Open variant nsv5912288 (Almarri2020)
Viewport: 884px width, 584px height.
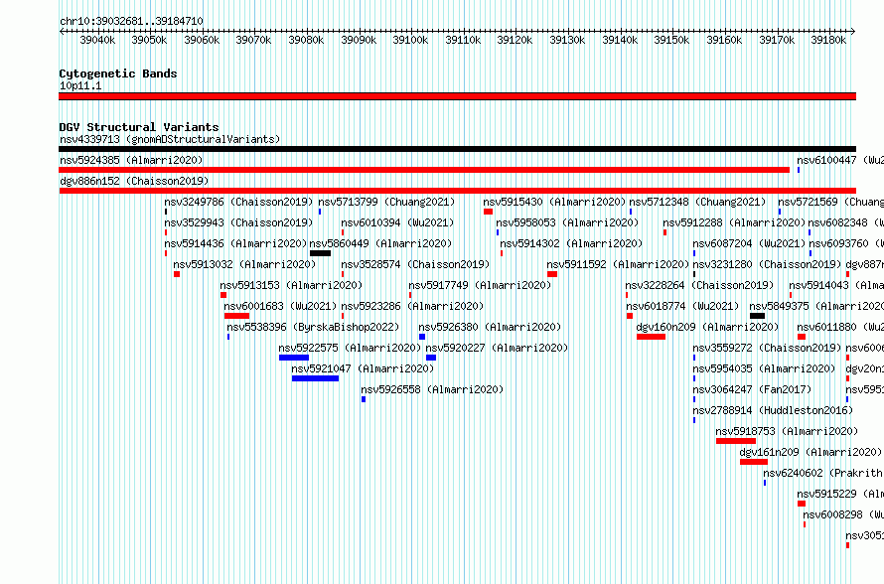(x=734, y=222)
